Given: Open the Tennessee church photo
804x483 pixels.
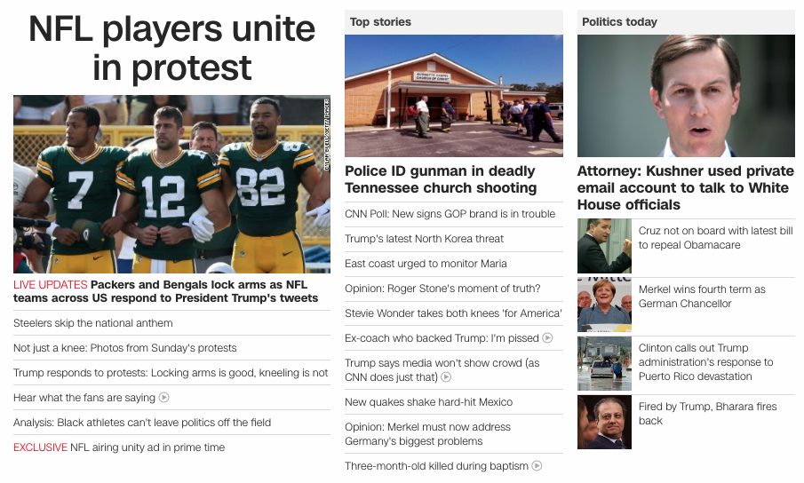Looking at the screenshot, I should click(x=454, y=96).
